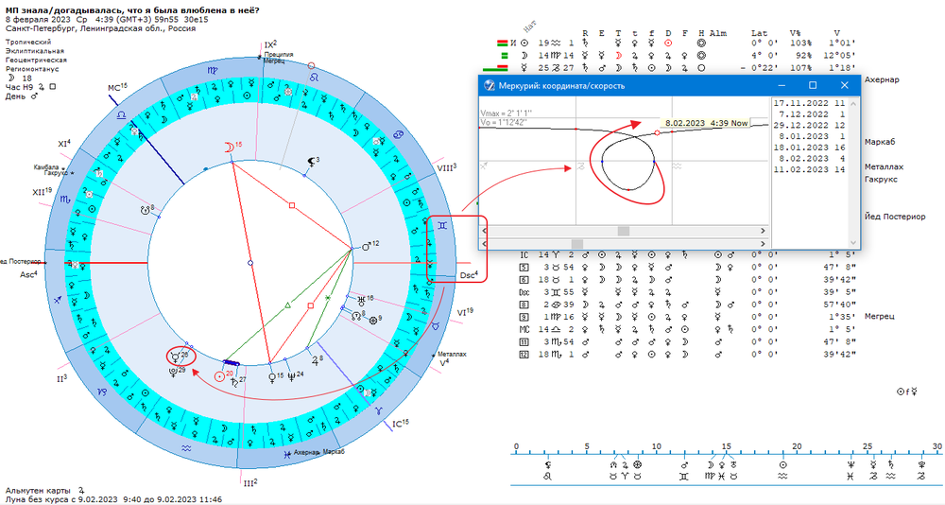Click 'Региомонтанус' house system label
Screen dimensions: 945x505
tap(32, 69)
